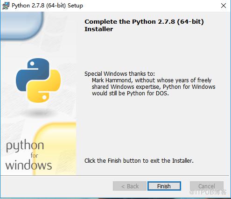Click the "Complete the Python 2.7.8" heading
The width and height of the screenshot is (231, 199).
point(144,25)
